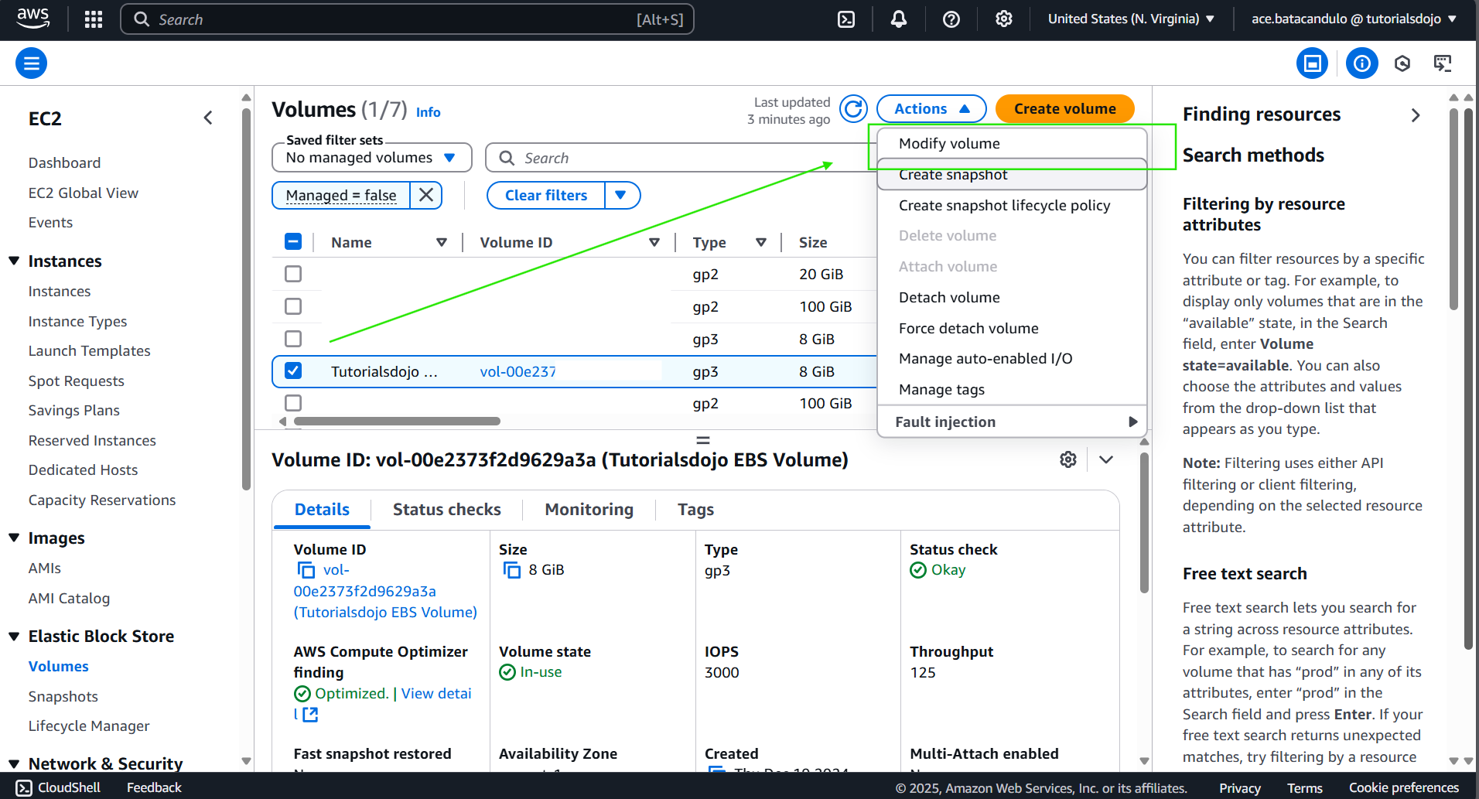Go to Snapshots in sidebar
Screen dimensions: 1479x799
(x=63, y=697)
